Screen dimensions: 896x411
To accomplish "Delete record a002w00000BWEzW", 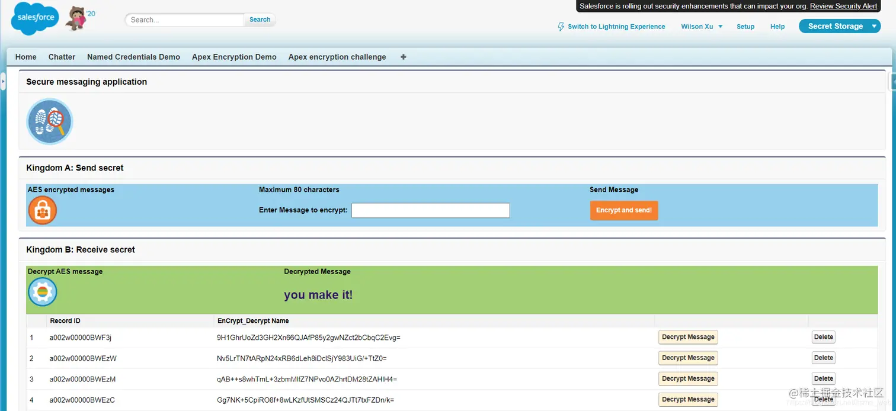I will point(824,358).
